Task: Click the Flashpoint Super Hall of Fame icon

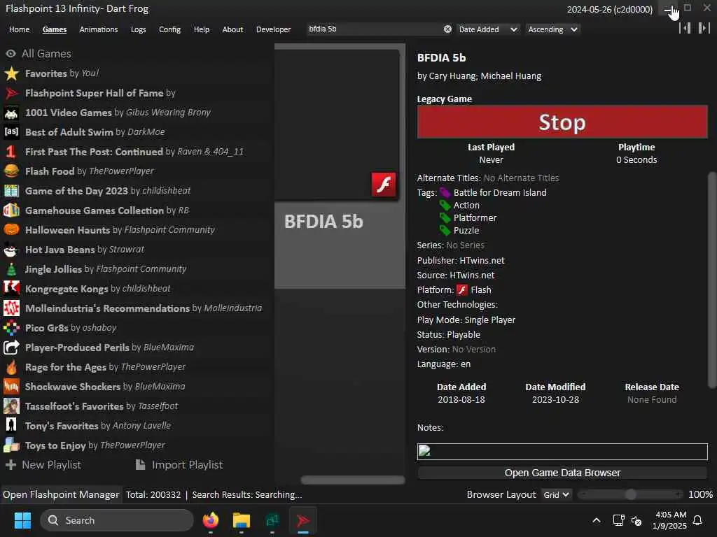Action: 11,93
